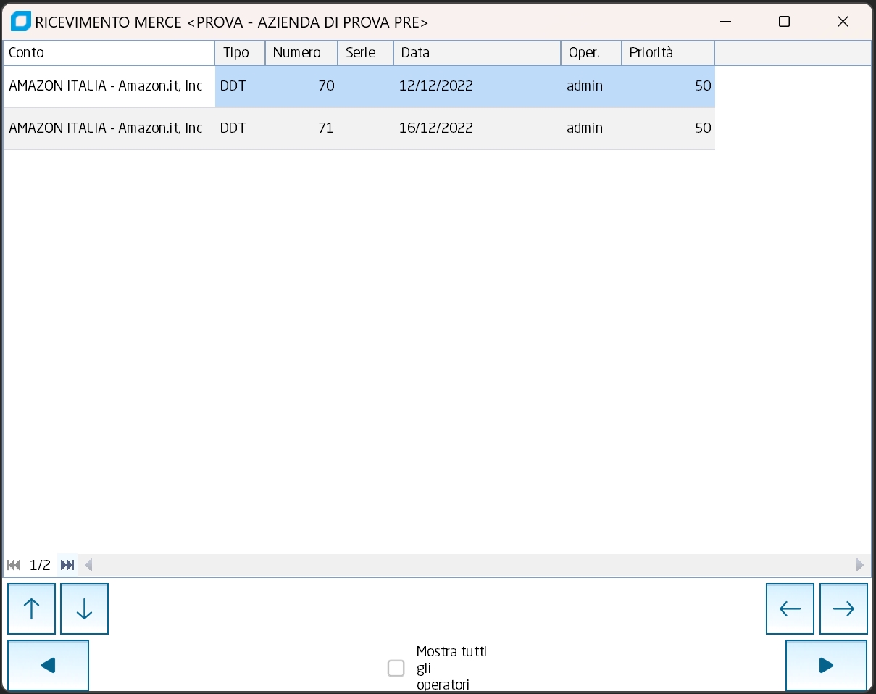Click the Serie column header
Image resolution: width=876 pixels, height=694 pixels.
click(x=366, y=53)
